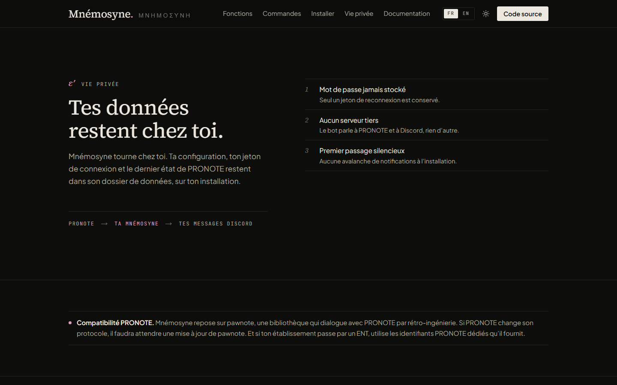Image resolution: width=617 pixels, height=385 pixels.
Task: Click the paragraph starting Mnémosyne tourne chez toi
Action: coord(165,169)
